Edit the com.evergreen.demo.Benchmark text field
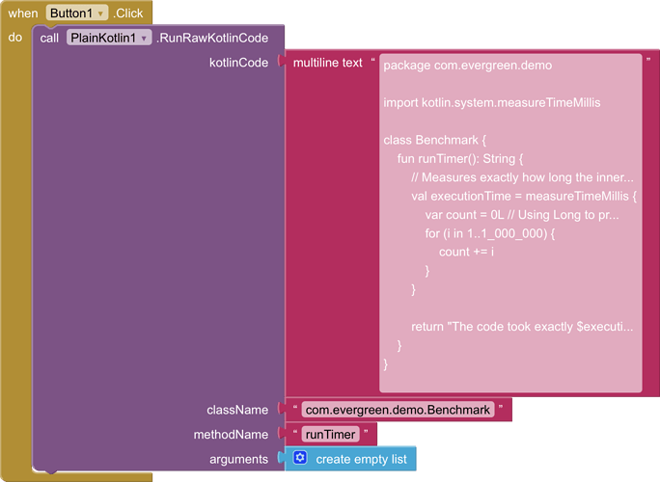 pyautogui.click(x=398, y=410)
